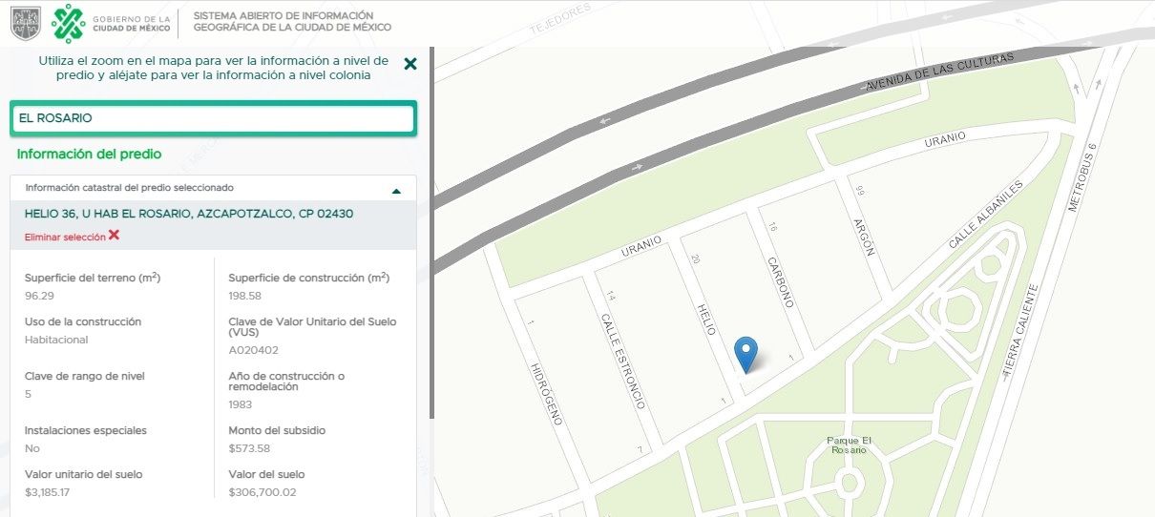
Task: Click the Mexico City coat of arms logo
Action: [26, 24]
